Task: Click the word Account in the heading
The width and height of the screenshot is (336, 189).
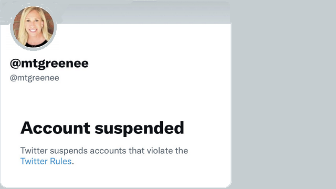Action: coord(55,128)
